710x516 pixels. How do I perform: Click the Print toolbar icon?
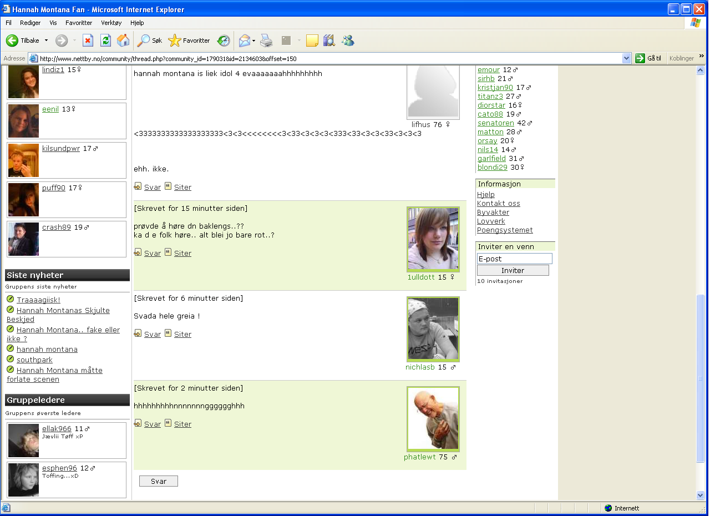coord(267,41)
